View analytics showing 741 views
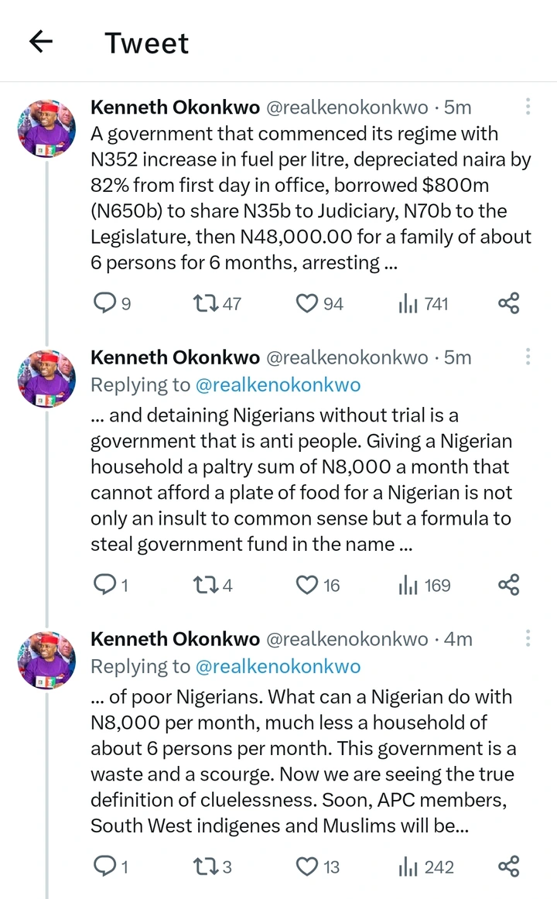Viewport: 557px width, 899px height. pyautogui.click(x=408, y=303)
